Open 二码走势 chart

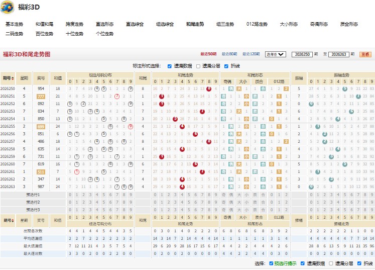click(x=15, y=34)
